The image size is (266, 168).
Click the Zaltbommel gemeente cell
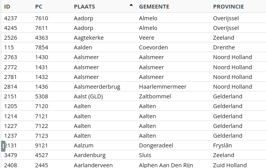155,96
